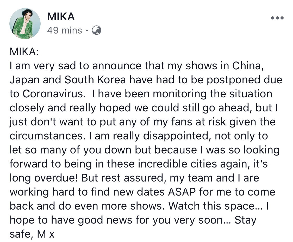The height and width of the screenshot is (242, 293).
Task: Click the word 'Coronavirus' in the post
Action: coord(54,94)
